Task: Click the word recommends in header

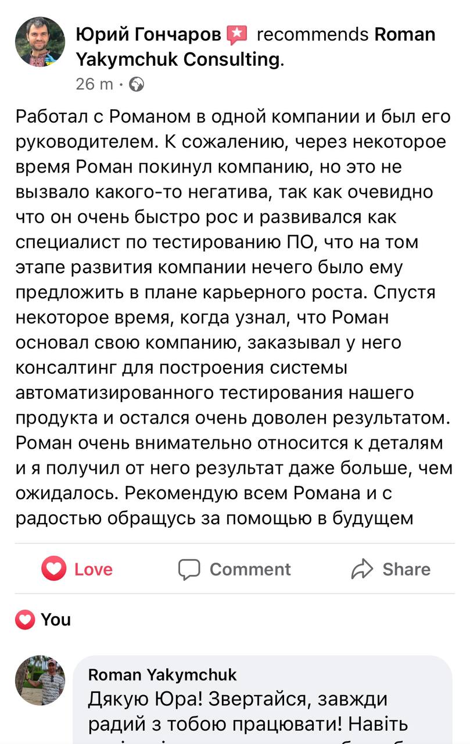Action: [313, 35]
